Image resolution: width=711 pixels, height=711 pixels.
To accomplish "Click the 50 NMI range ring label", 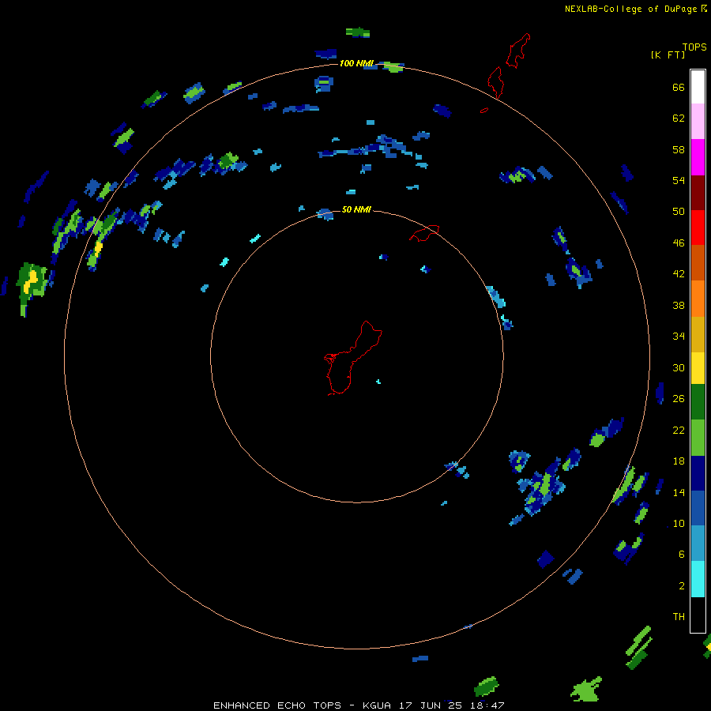I will pyautogui.click(x=356, y=209).
